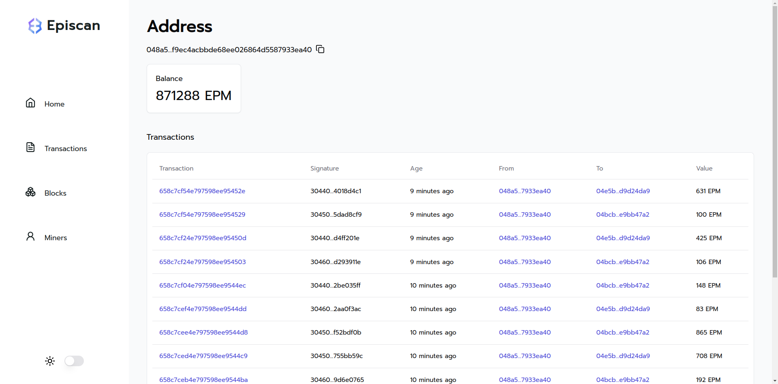Viewport: 778px width, 384px height.
Task: Open transaction 658c7cf54e797598ee95452e
Action: tap(202, 191)
